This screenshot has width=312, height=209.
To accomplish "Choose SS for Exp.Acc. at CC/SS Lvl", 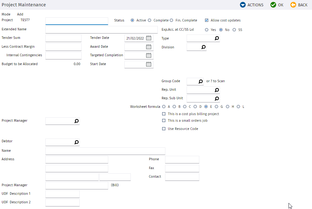I will point(235,30).
